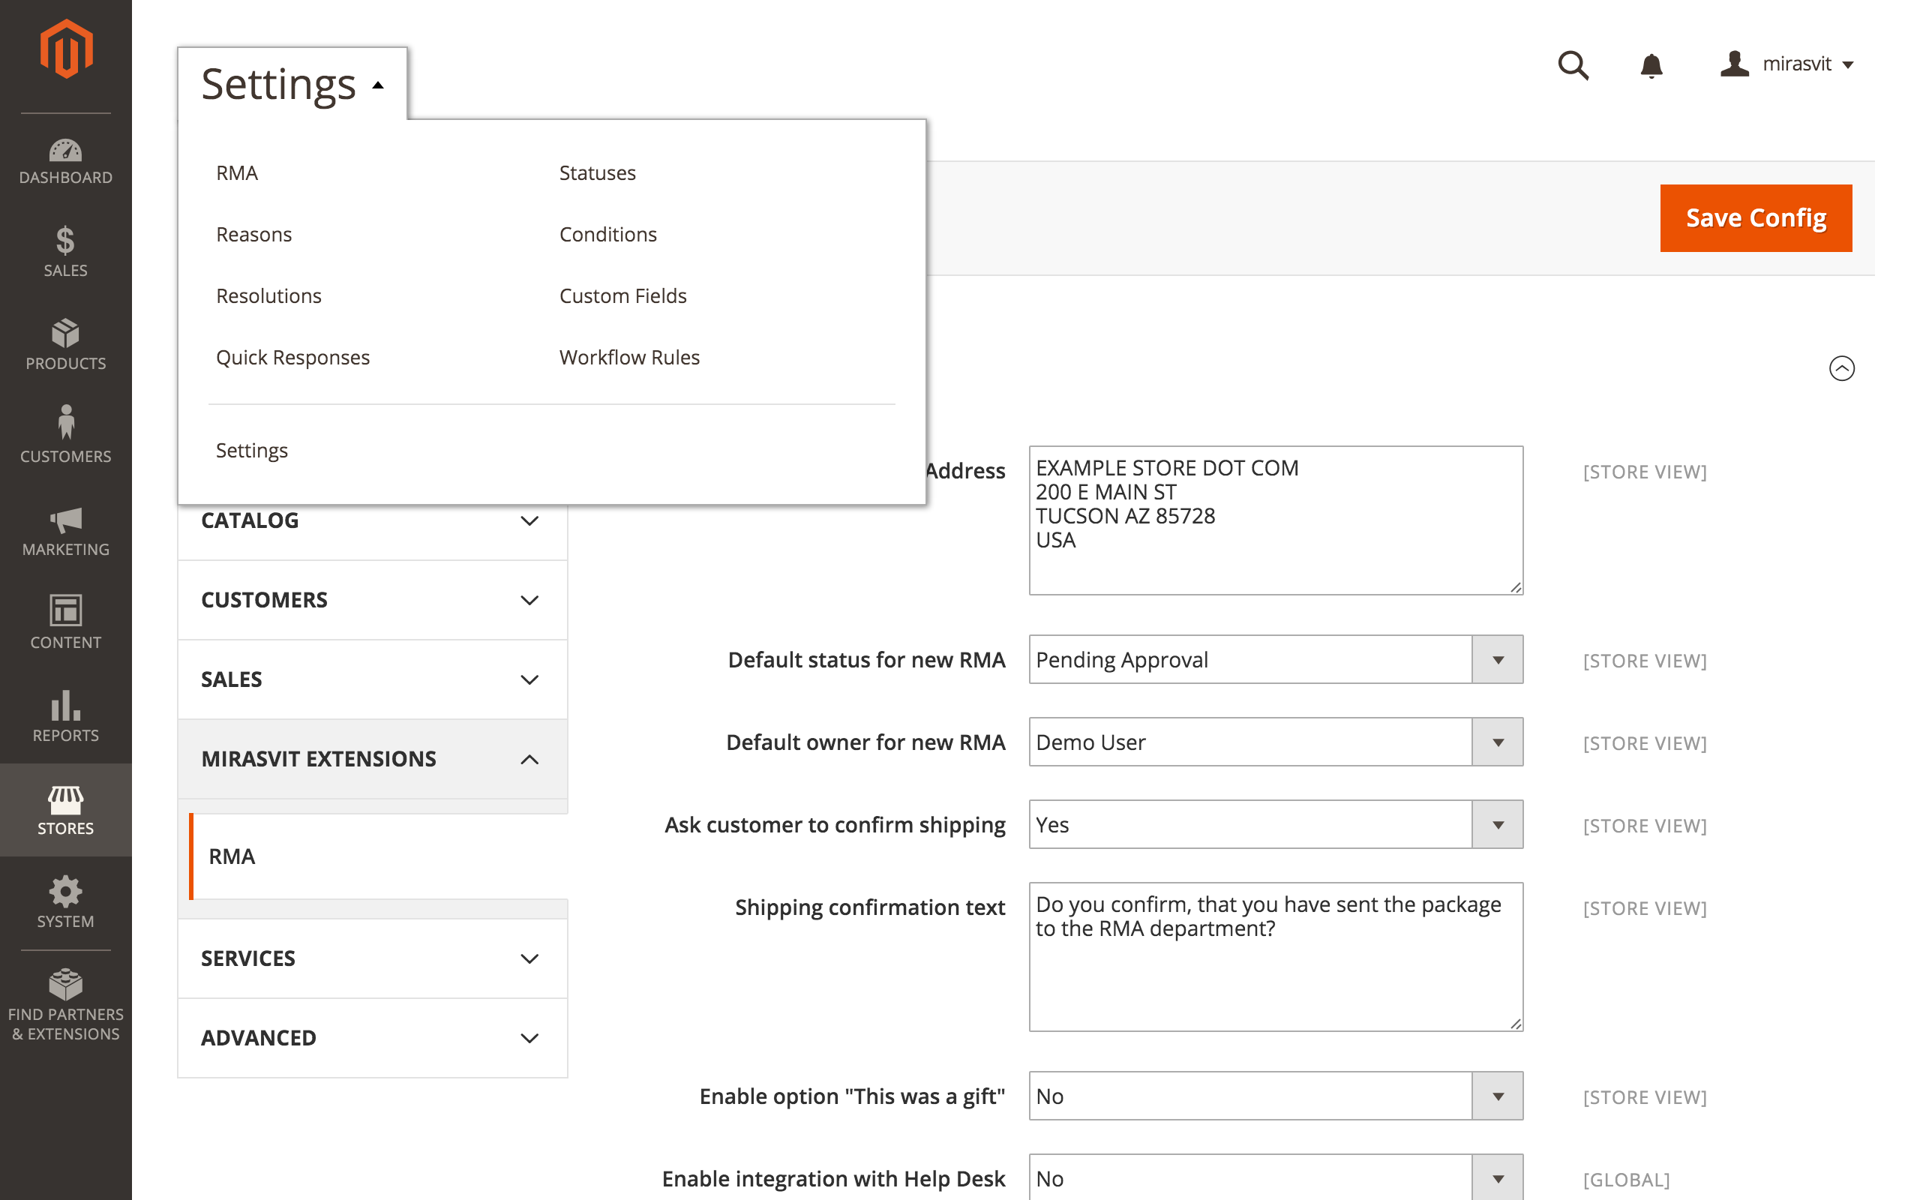Open Default owner for new RMA dropdown
The image size is (1920, 1200).
tap(1276, 742)
